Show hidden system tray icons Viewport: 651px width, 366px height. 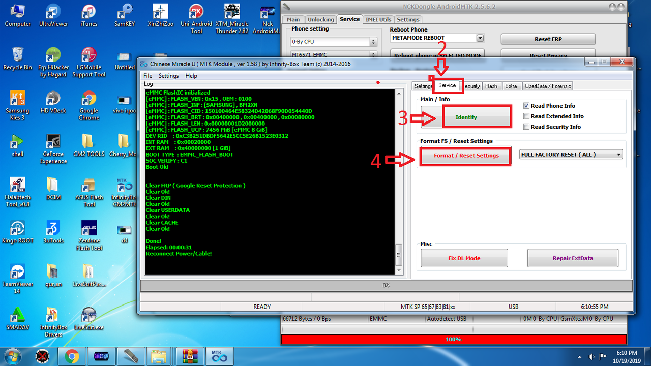pyautogui.click(x=581, y=357)
